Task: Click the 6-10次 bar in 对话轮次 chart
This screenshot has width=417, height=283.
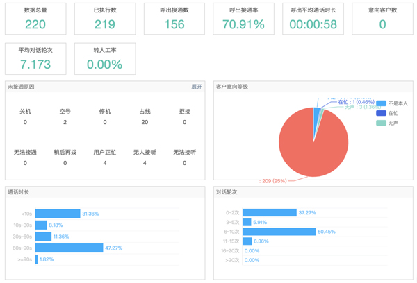Action: pos(279,232)
